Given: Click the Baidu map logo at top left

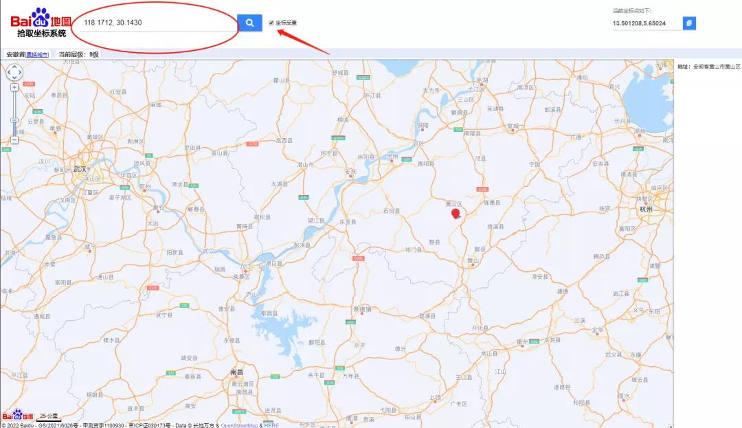Looking at the screenshot, I should (x=41, y=22).
